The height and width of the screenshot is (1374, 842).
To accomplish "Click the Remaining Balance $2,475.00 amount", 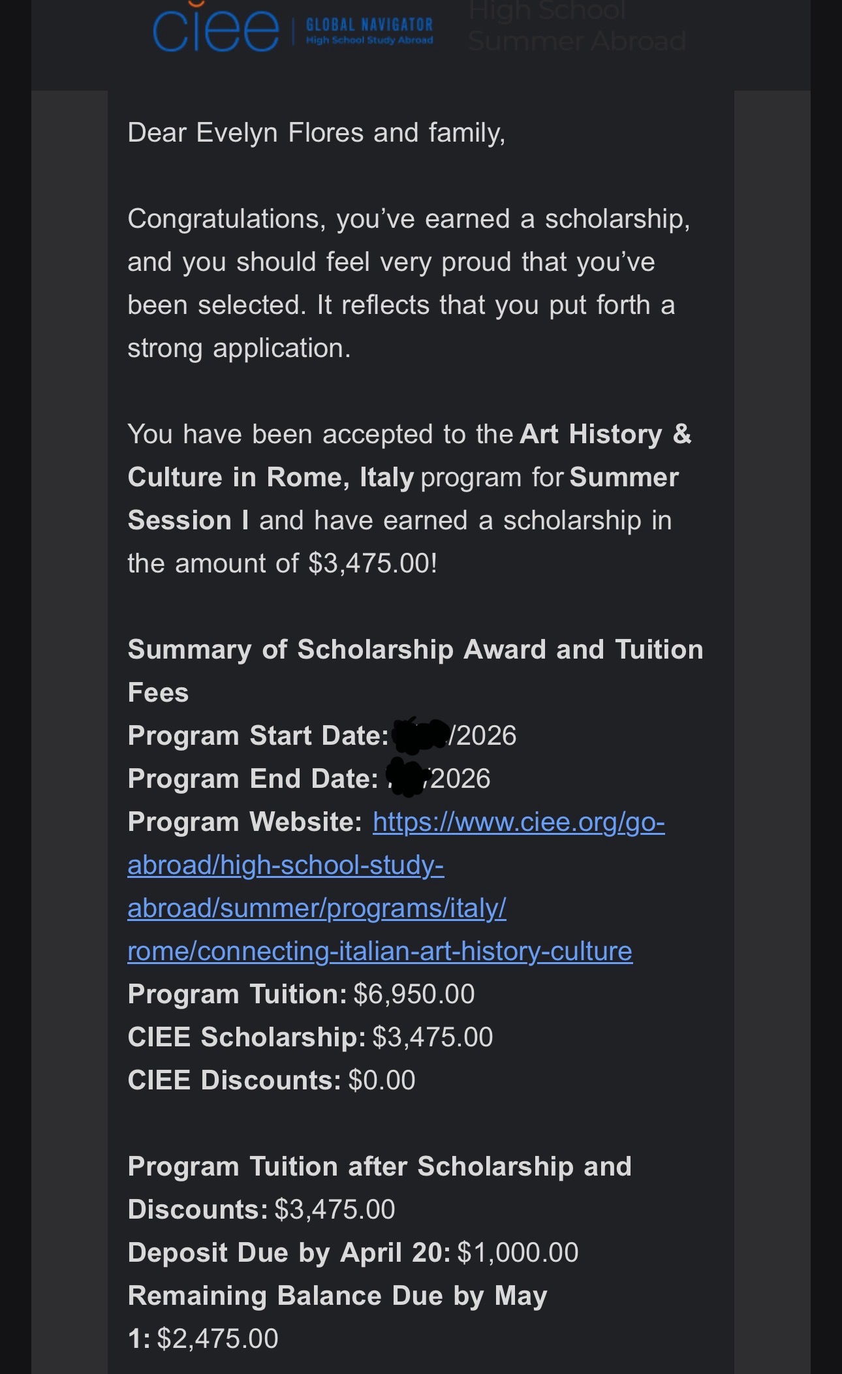I will 217,1339.
